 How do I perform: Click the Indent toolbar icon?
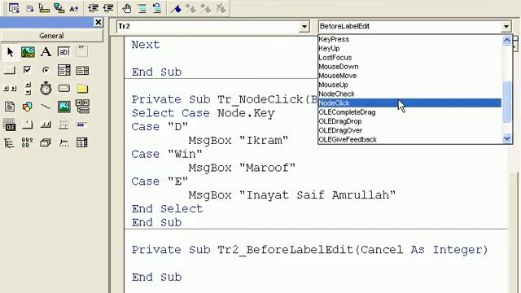click(x=94, y=8)
